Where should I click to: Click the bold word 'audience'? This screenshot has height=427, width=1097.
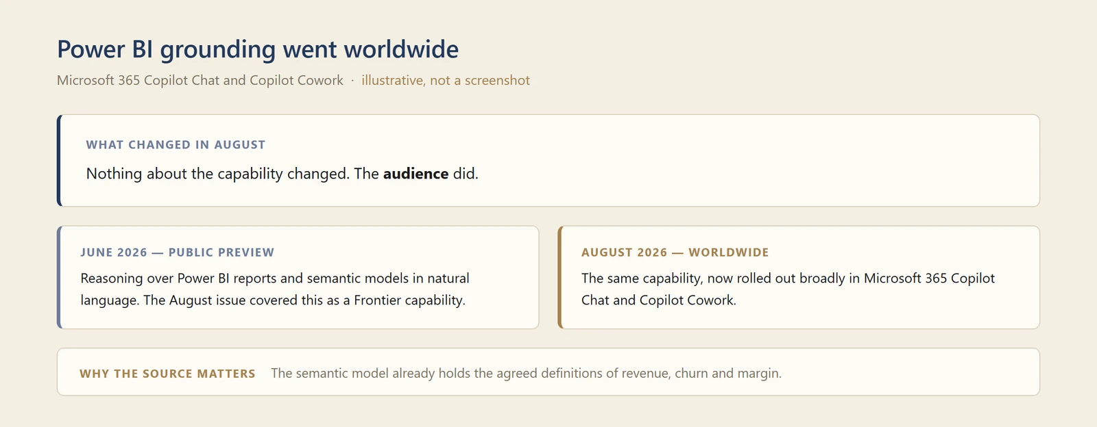pyautogui.click(x=415, y=174)
